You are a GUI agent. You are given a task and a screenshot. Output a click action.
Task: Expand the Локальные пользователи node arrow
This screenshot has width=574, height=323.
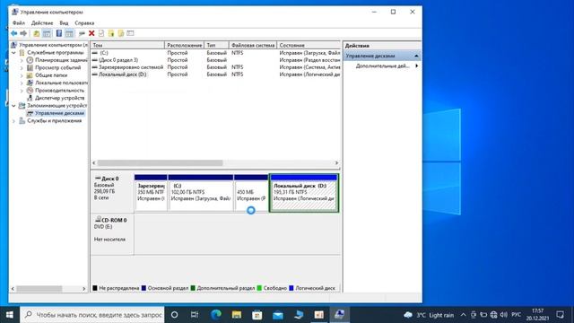[22, 83]
